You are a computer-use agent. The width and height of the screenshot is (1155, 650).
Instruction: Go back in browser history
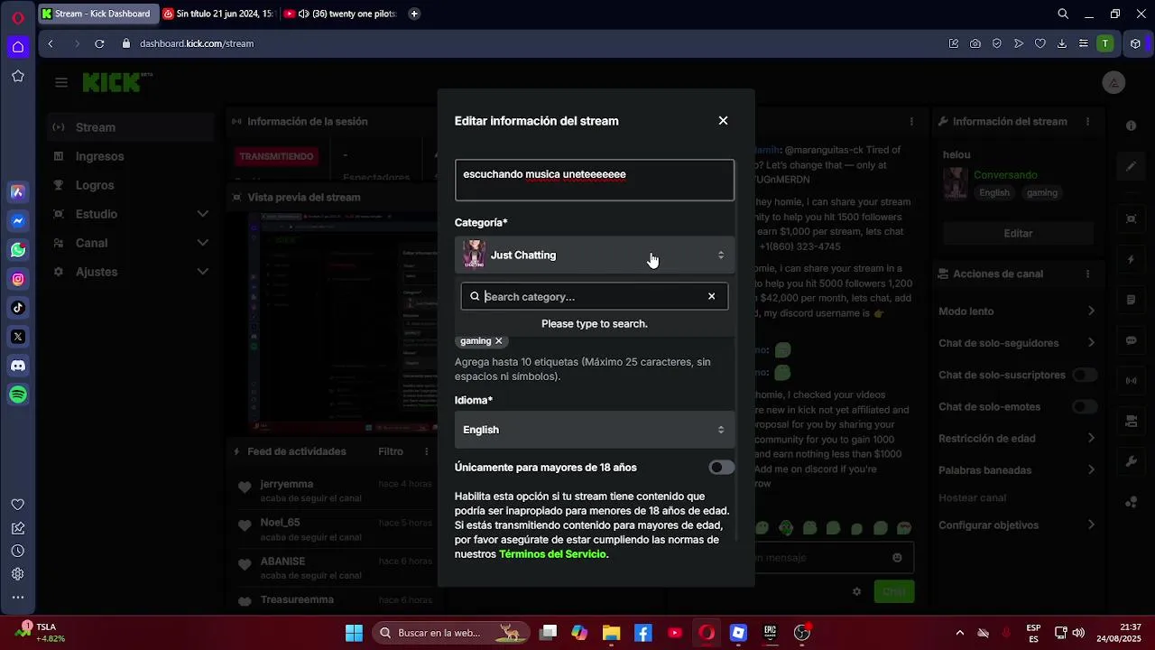51,43
